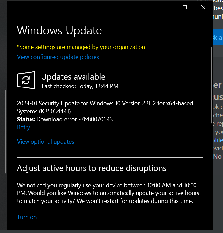Click the managed by your organization notice
Viewport: 223px width, 233px height.
pos(81,47)
